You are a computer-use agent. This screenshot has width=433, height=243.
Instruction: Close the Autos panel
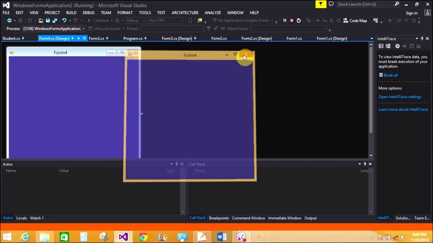tap(182, 164)
